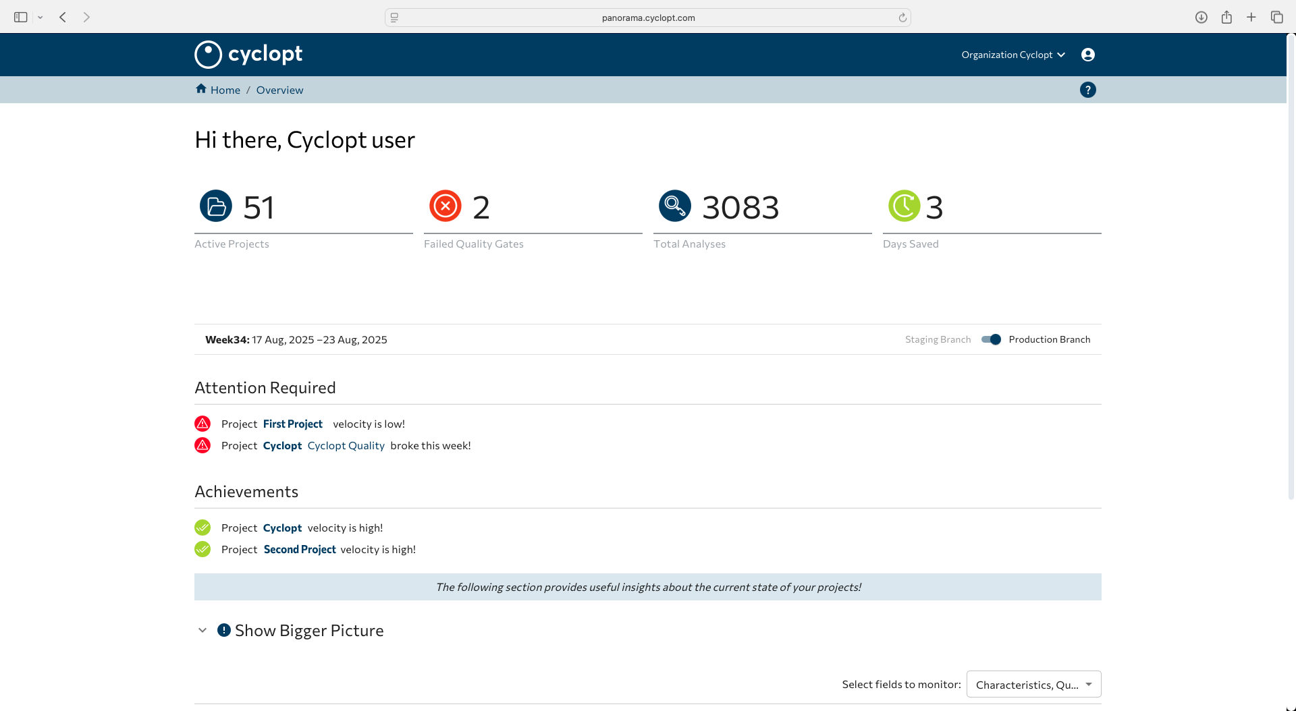Open Cyclopt project link in Attention Required
Screen dimensions: 1296x711
[282, 445]
